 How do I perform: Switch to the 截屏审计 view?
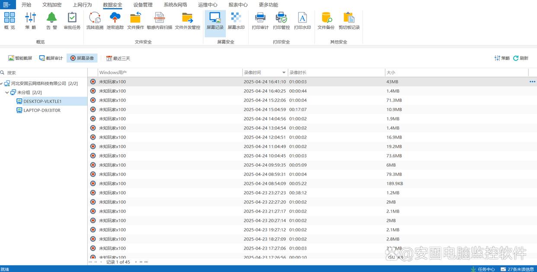[x=51, y=58]
